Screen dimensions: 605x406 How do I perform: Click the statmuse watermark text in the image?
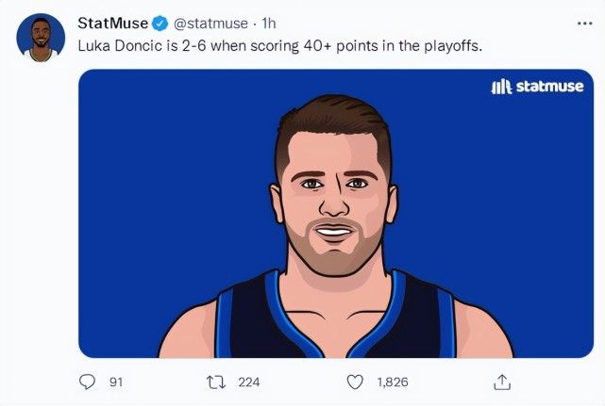click(x=549, y=87)
